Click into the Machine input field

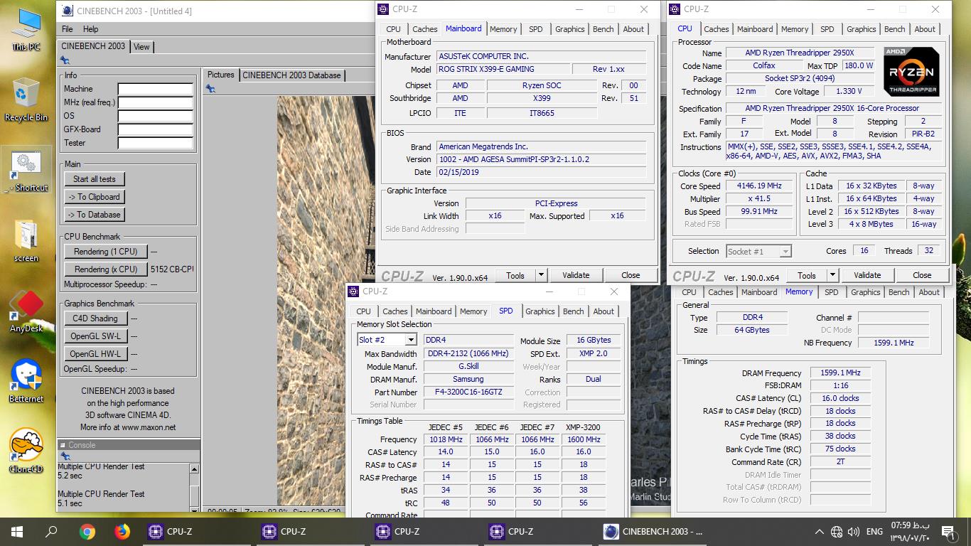point(156,89)
